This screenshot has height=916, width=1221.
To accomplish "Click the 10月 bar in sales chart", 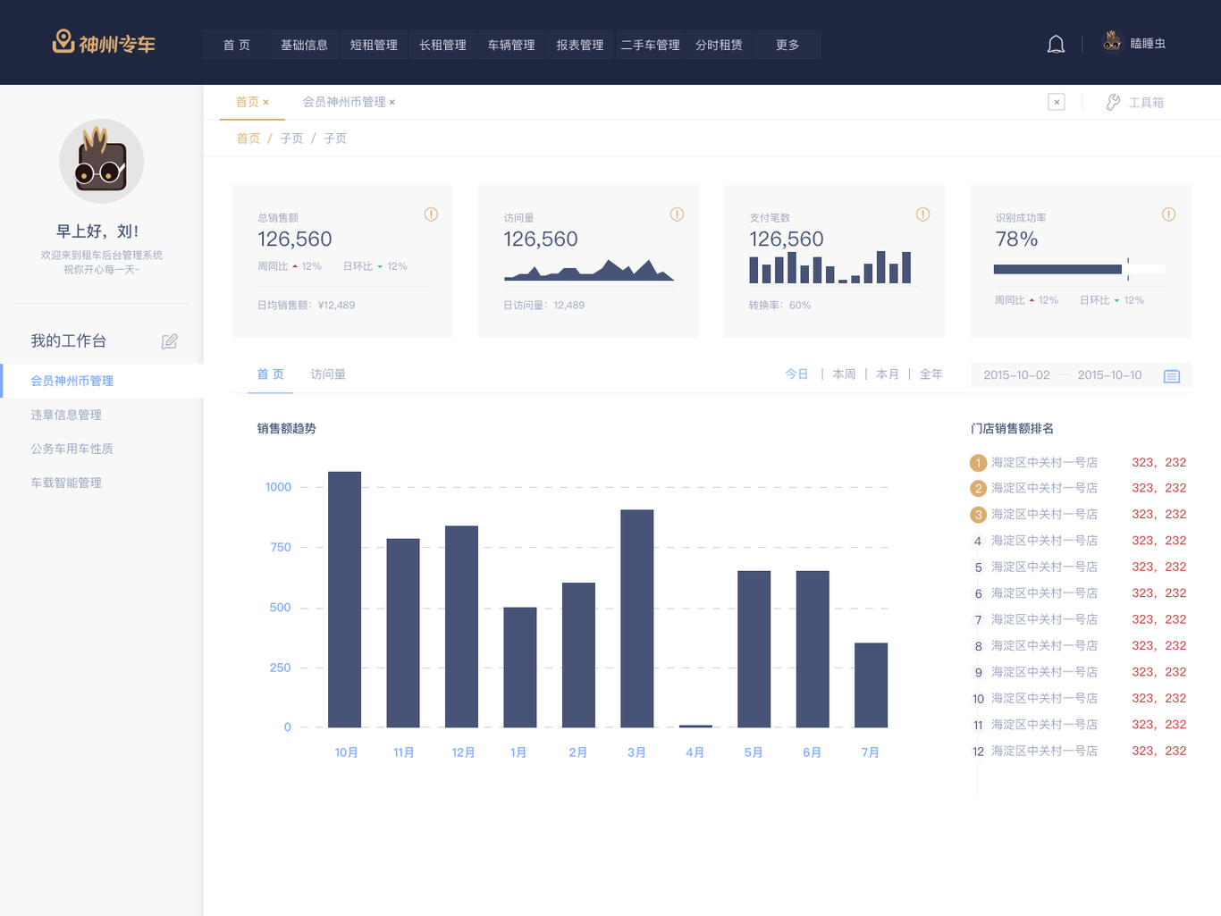I will coord(344,600).
